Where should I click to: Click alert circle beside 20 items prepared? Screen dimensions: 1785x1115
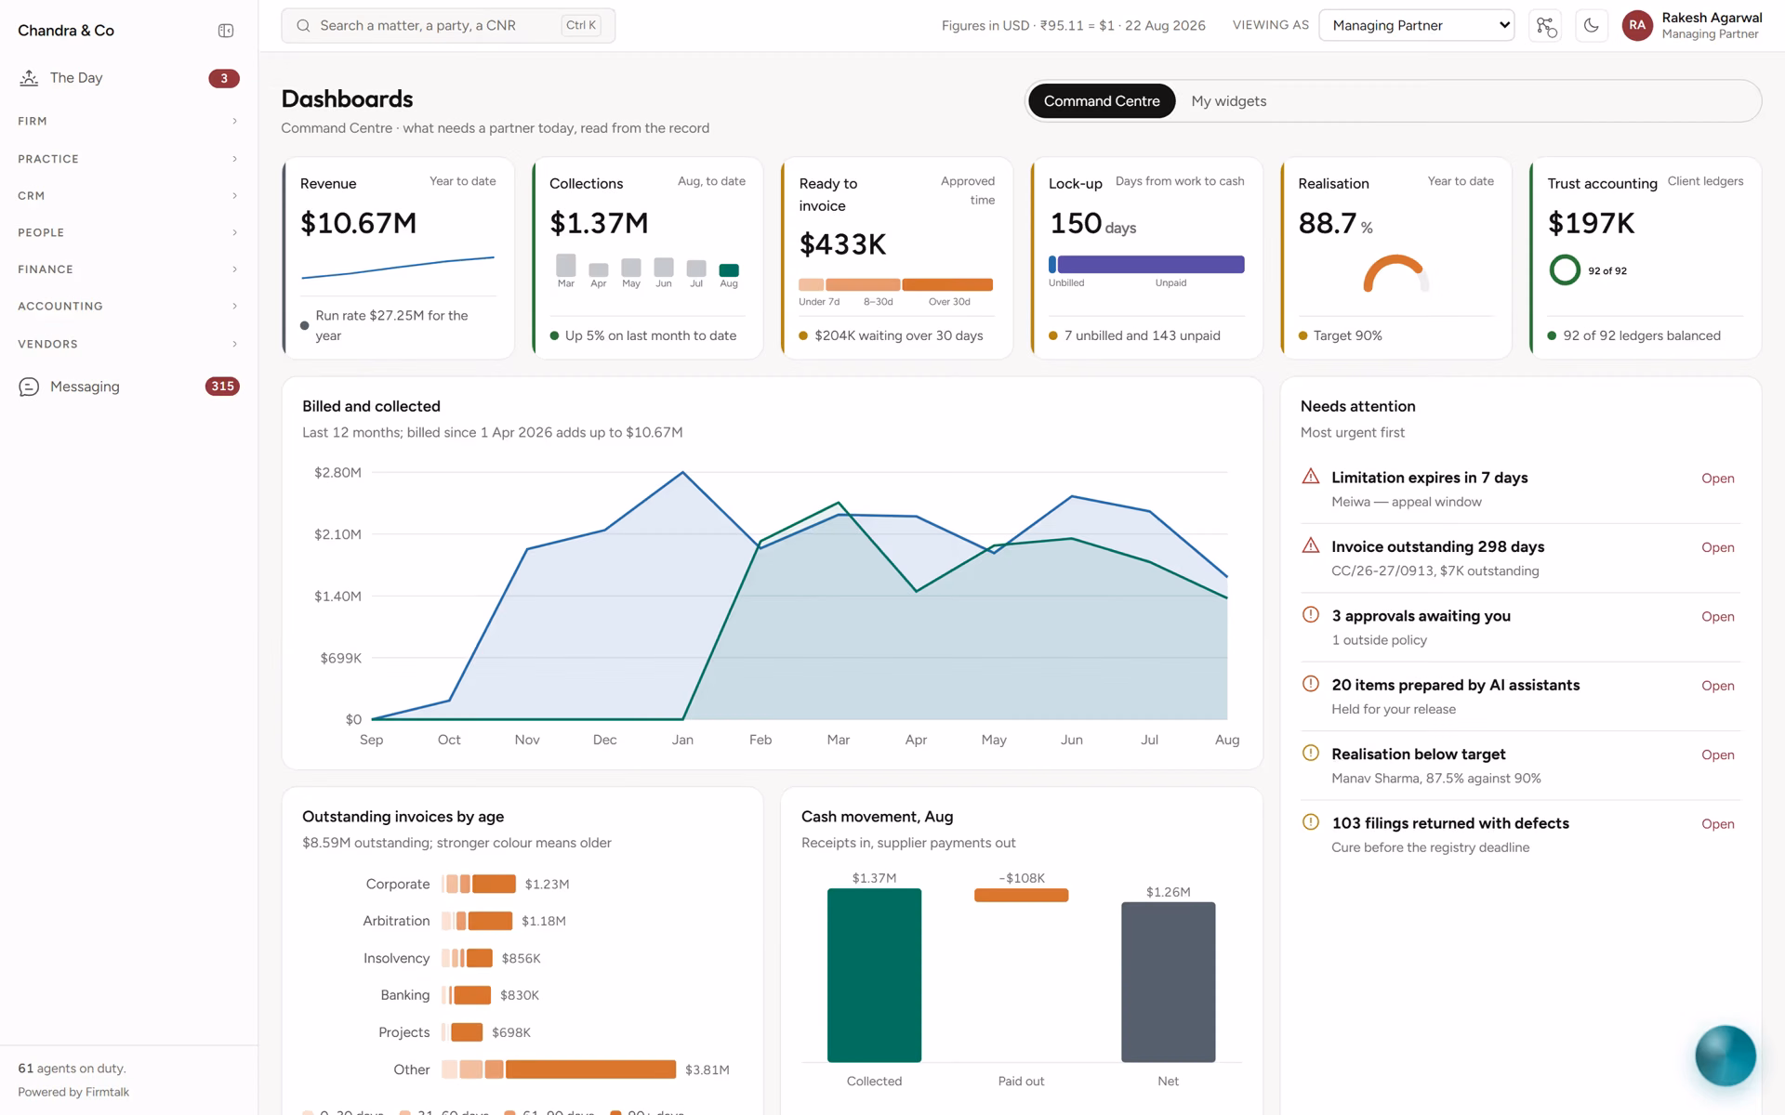1311,684
